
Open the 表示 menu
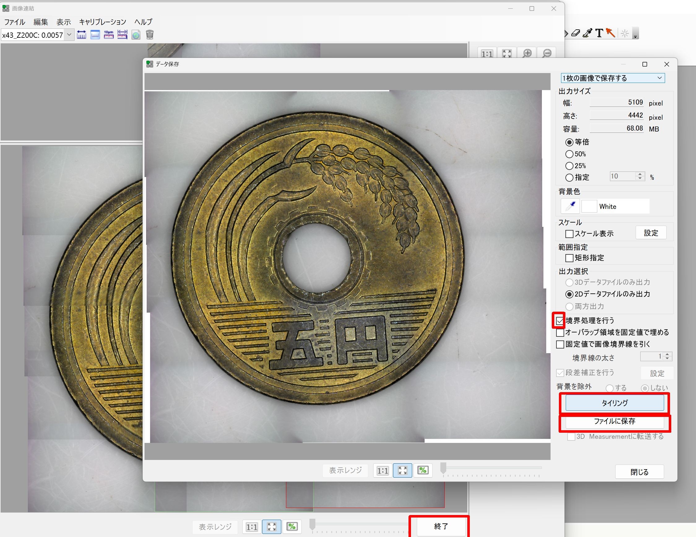(x=64, y=22)
